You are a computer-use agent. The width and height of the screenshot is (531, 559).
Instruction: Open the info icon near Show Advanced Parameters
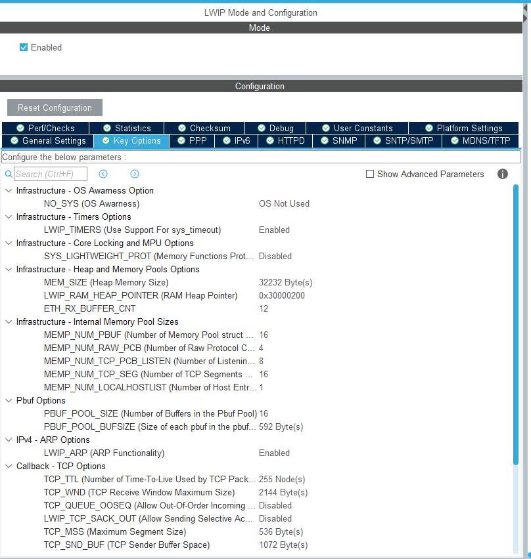click(503, 174)
